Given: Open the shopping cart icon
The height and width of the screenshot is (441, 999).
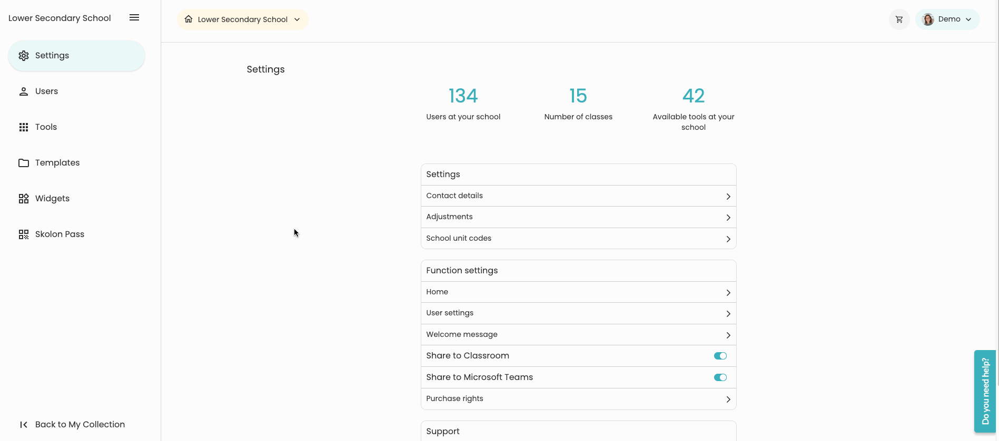Looking at the screenshot, I should [899, 19].
